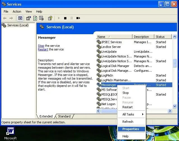This screenshot has width=179, height=141.
Task: Open the File menu
Action: 6,11
